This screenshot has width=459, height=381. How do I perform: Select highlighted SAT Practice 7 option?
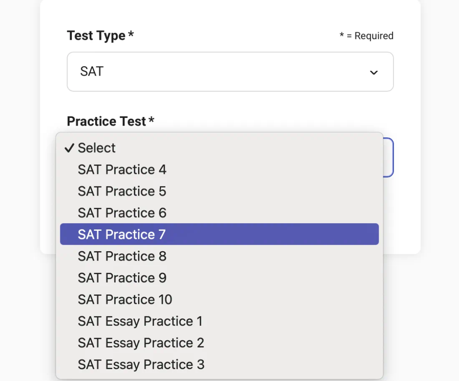pos(122,235)
